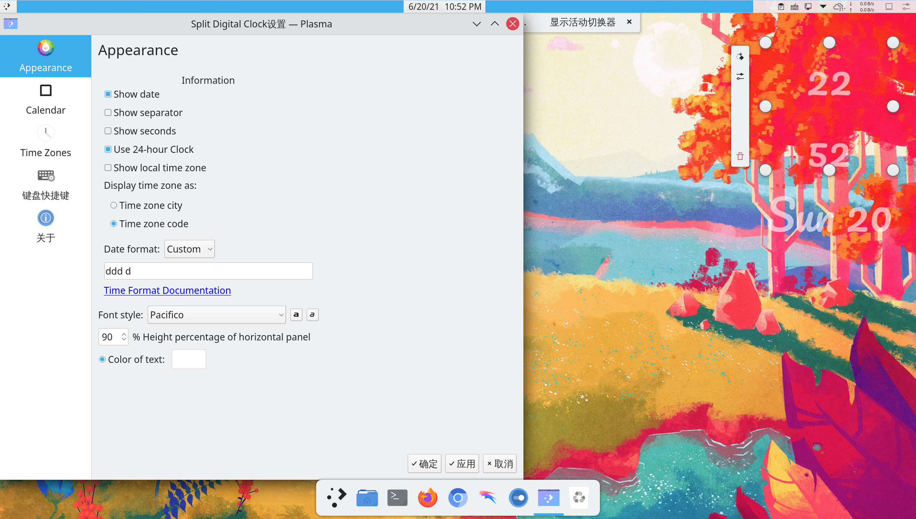
Task: Open Firefox from the dock
Action: 427,498
